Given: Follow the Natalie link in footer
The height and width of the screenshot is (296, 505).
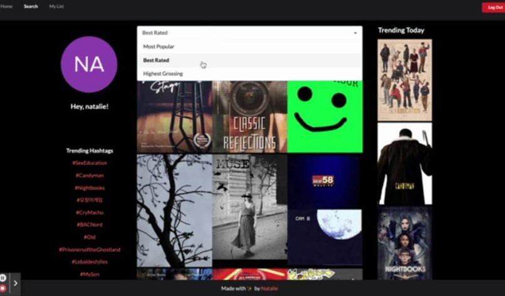Looking at the screenshot, I should pyautogui.click(x=269, y=288).
